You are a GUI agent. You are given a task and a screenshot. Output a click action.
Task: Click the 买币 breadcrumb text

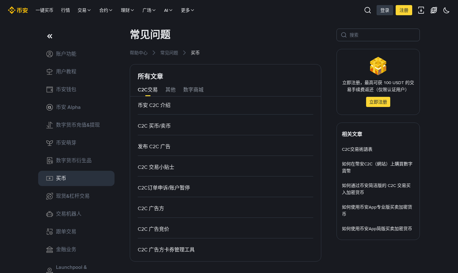pos(195,53)
